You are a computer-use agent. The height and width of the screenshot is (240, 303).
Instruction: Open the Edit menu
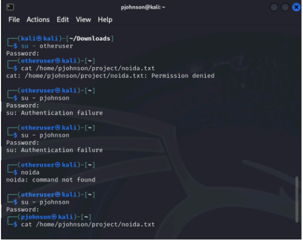coord(62,20)
